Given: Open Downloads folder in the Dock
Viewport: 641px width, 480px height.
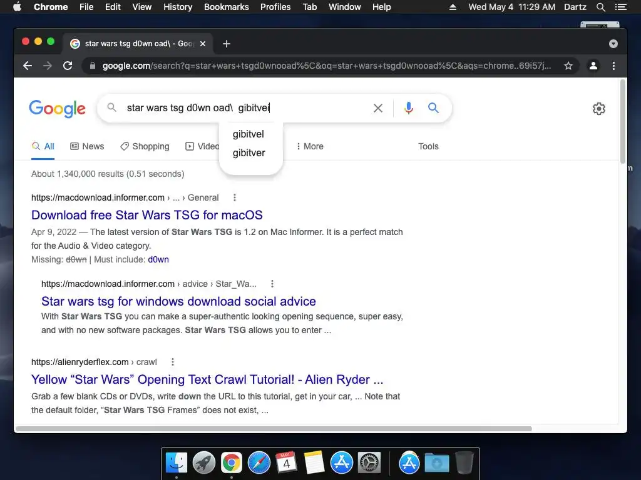Looking at the screenshot, I should 436,463.
